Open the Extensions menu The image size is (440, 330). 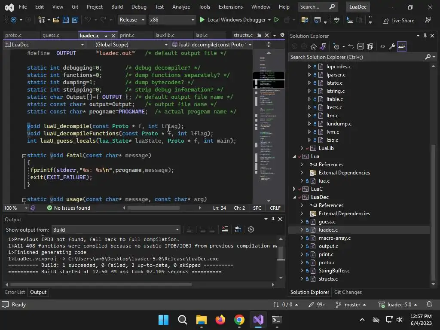(x=231, y=7)
